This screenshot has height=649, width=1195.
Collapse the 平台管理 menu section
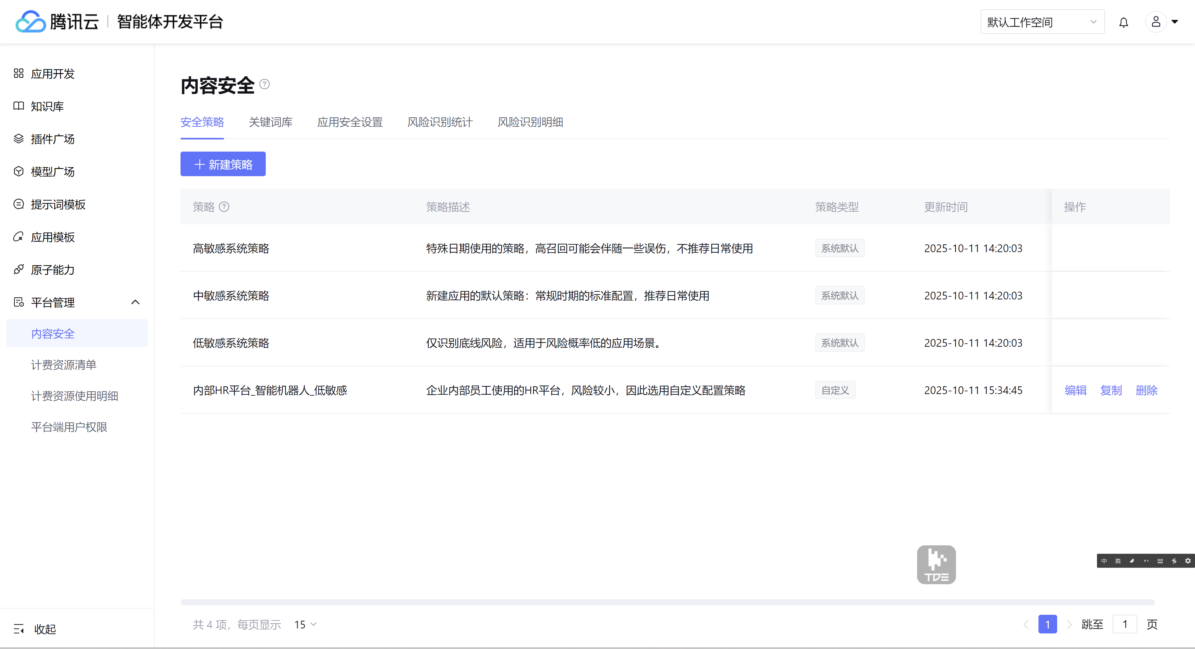tap(135, 303)
